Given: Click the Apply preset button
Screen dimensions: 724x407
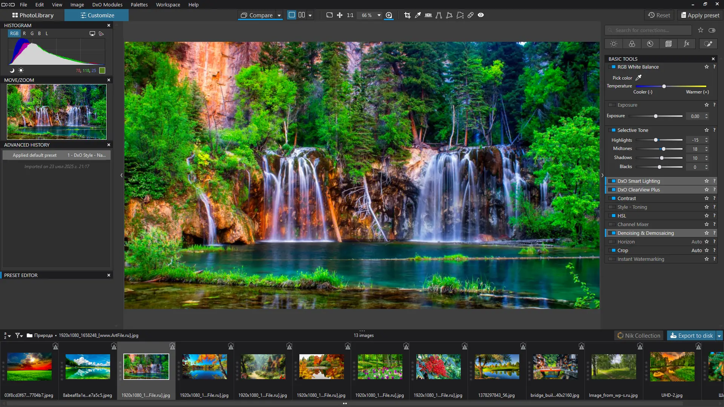Looking at the screenshot, I should [700, 15].
